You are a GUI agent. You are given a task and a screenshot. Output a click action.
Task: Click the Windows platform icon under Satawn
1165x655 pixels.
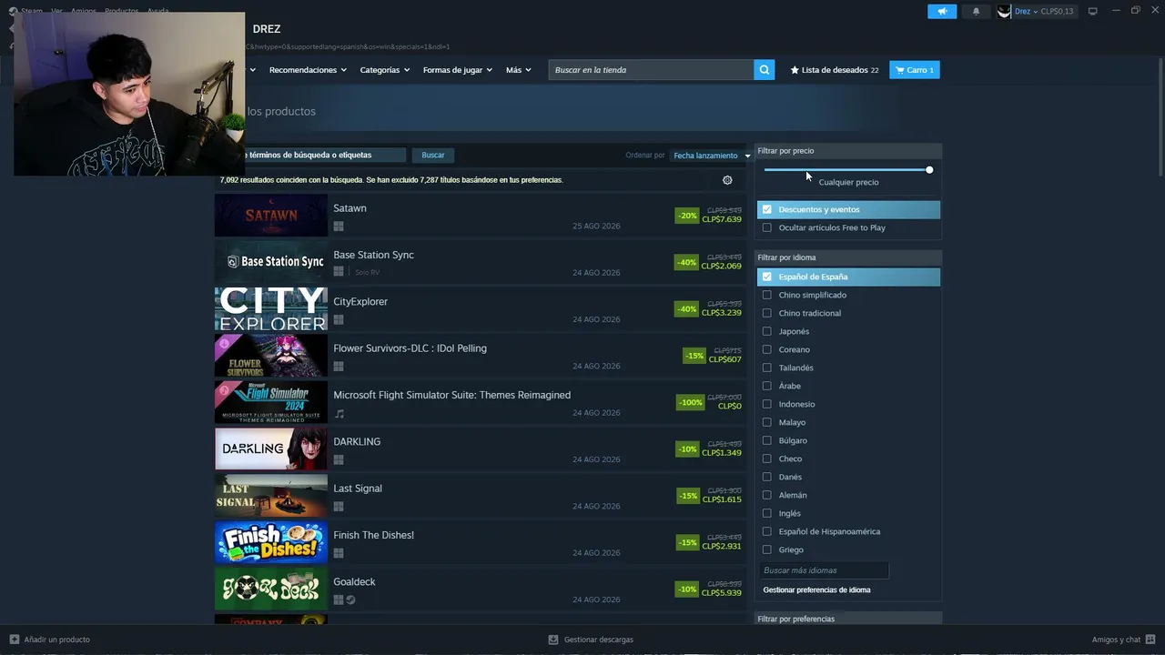339,226
